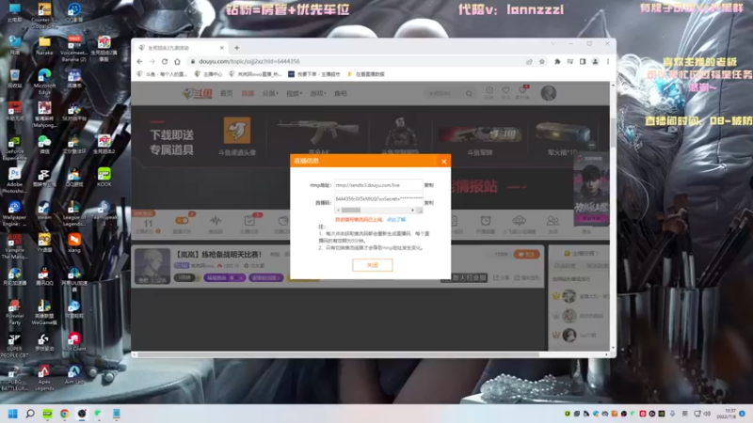Open Chrome extensions puzzle icon

pyautogui.click(x=557, y=61)
